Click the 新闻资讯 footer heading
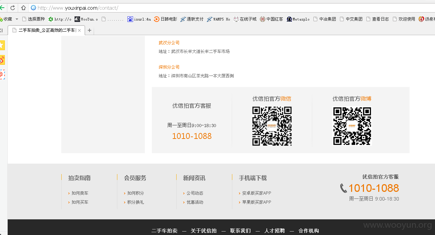Image resolution: width=435 pixels, height=235 pixels. click(x=194, y=178)
